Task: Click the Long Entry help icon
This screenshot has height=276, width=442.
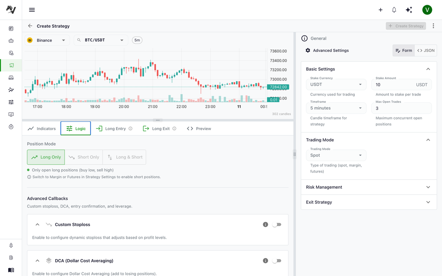Action: 130,129
